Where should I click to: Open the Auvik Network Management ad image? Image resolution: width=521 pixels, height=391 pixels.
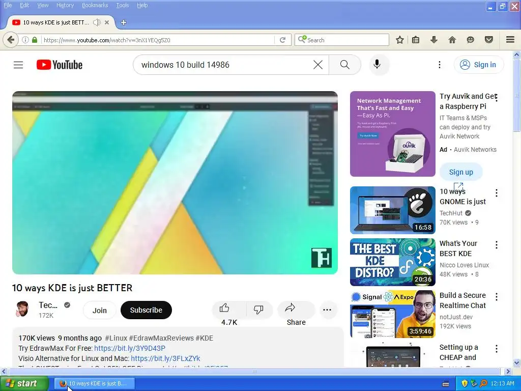[392, 134]
